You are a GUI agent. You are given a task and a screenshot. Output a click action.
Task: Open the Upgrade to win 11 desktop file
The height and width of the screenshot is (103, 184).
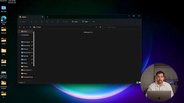pyautogui.click(x=4, y=75)
